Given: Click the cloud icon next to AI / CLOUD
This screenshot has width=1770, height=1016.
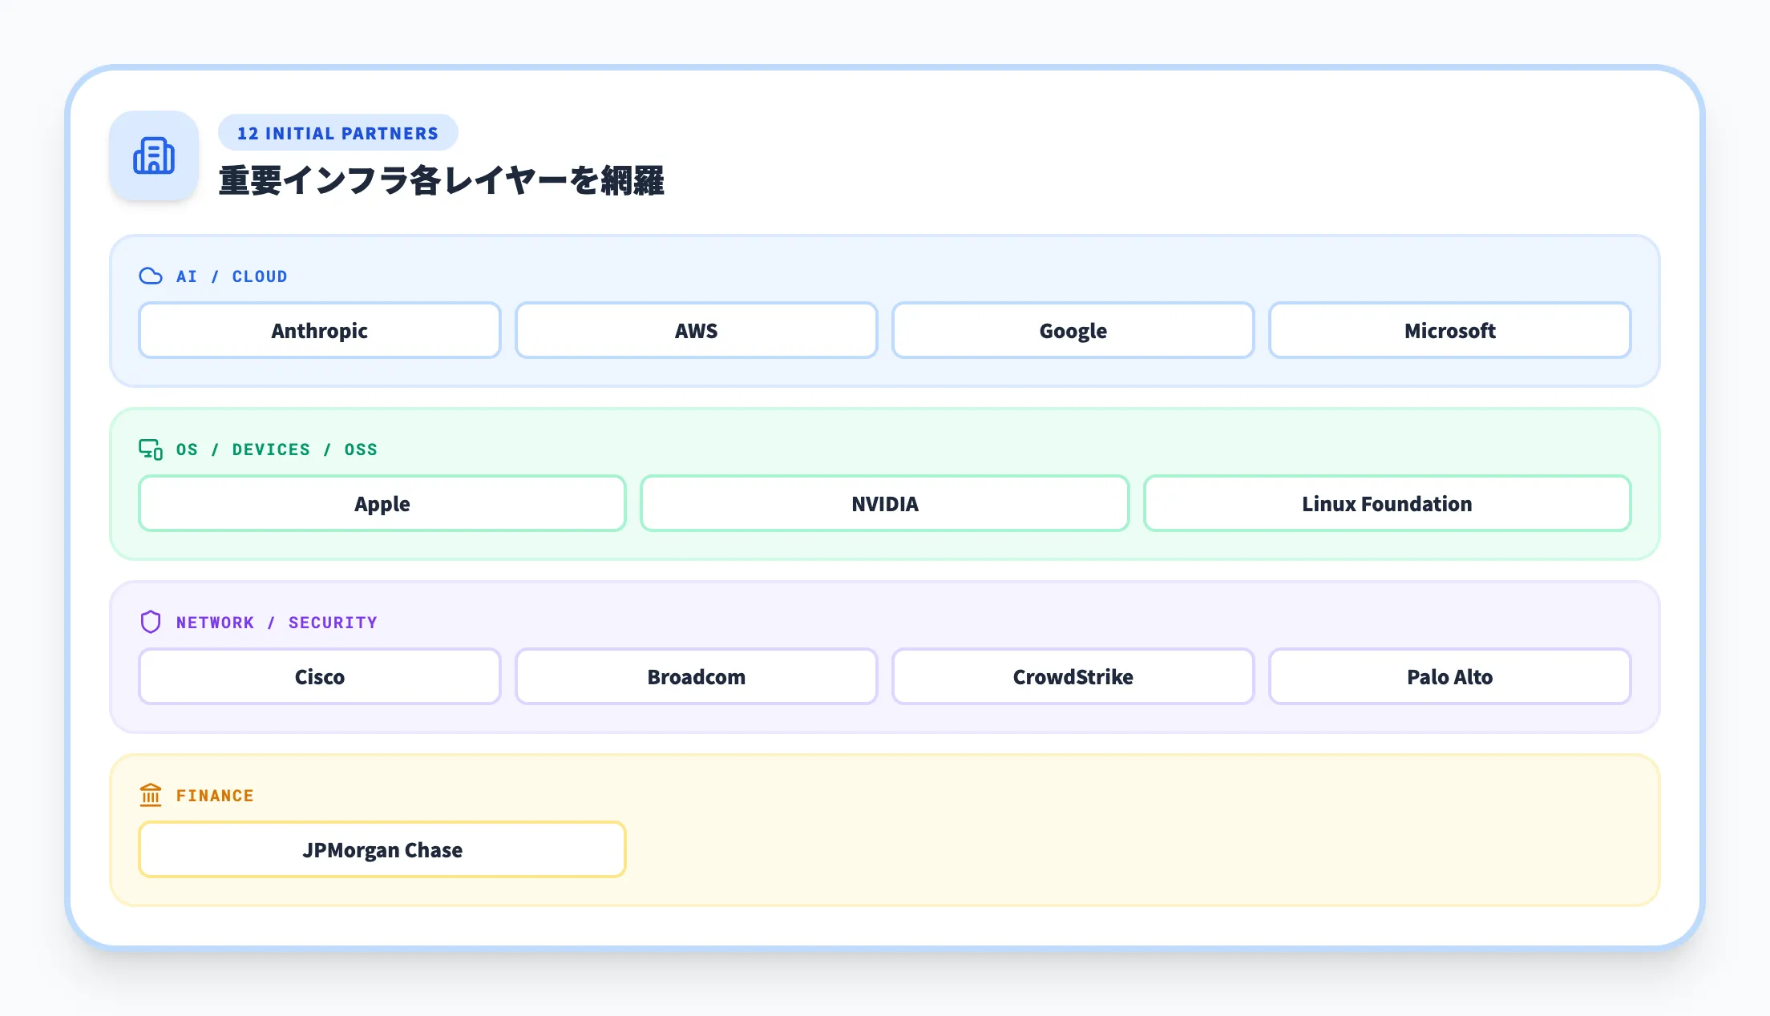Looking at the screenshot, I should click(x=151, y=276).
